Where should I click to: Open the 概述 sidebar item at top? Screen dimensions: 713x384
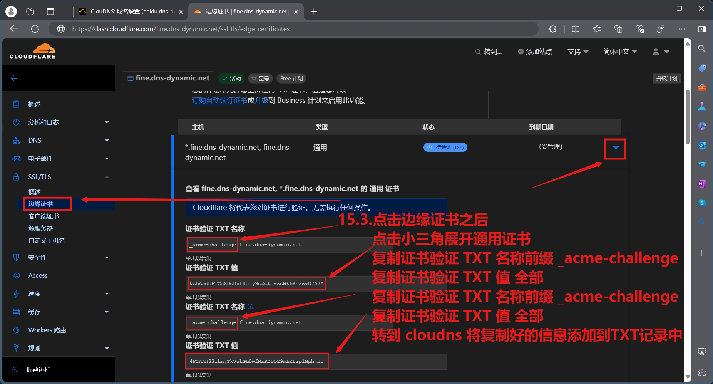[34, 104]
